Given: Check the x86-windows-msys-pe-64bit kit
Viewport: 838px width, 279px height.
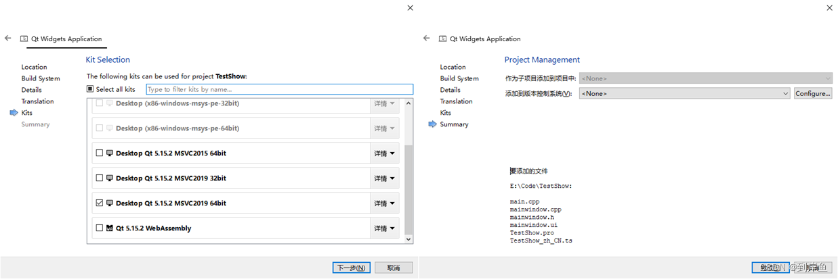Looking at the screenshot, I should 100,128.
